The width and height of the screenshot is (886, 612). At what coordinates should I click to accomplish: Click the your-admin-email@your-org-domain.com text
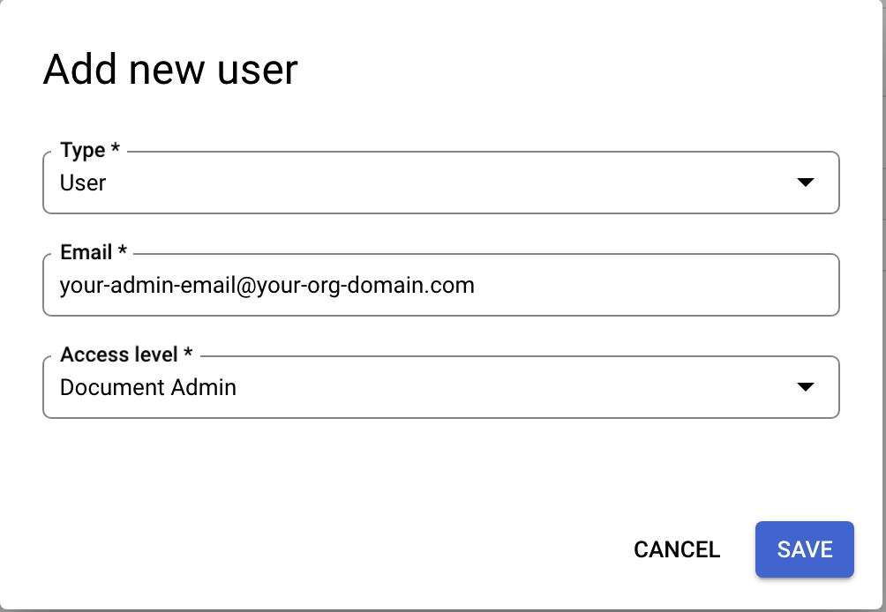(267, 285)
